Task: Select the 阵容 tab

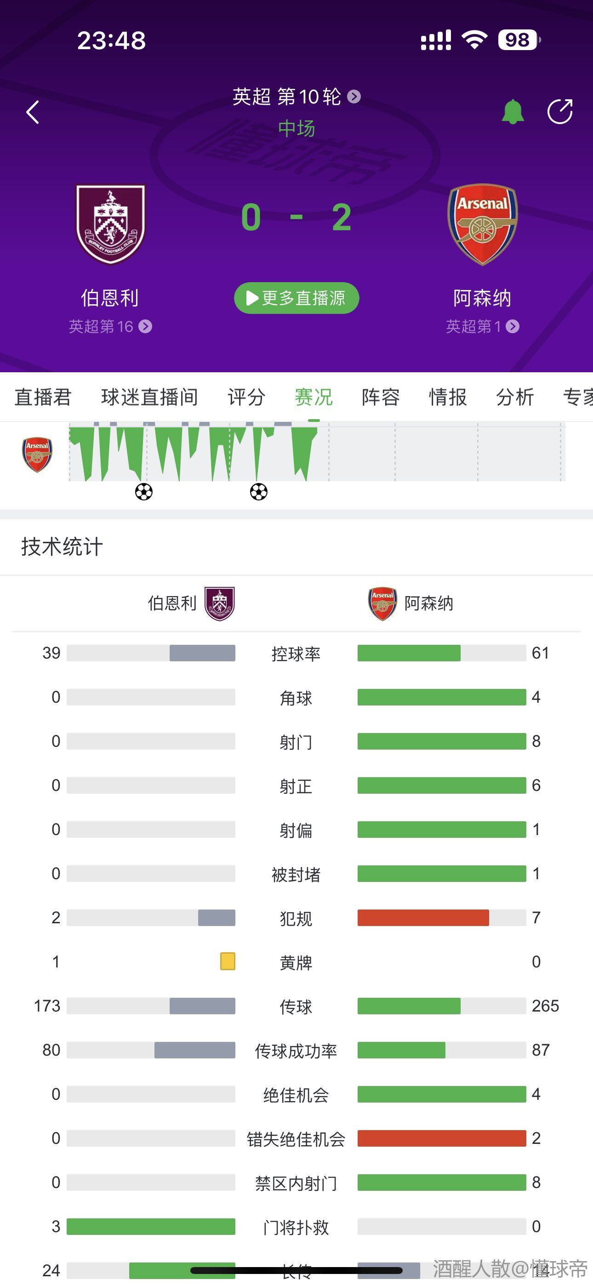Action: (380, 397)
